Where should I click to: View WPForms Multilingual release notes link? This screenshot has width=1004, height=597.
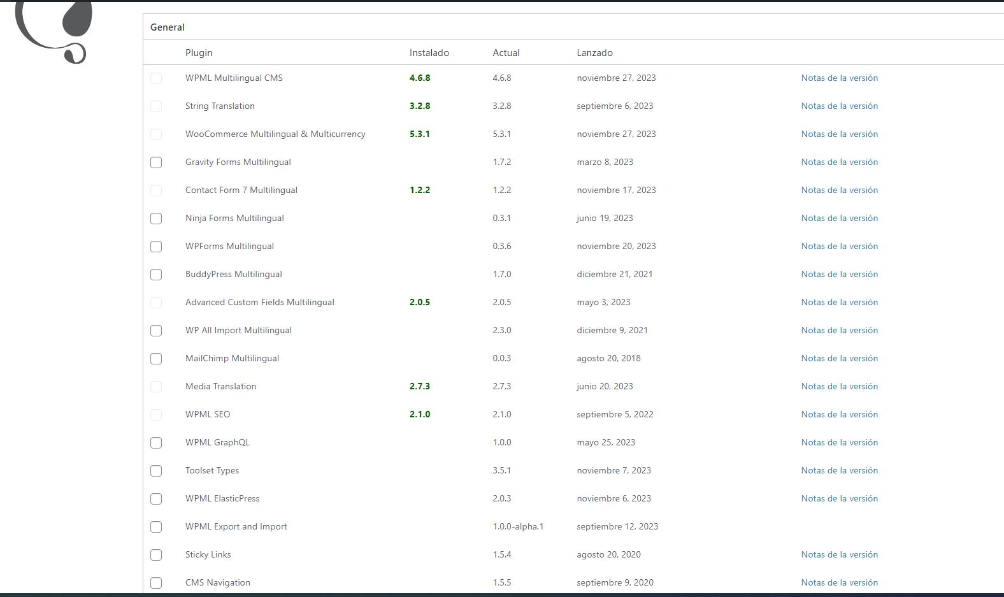coord(840,246)
